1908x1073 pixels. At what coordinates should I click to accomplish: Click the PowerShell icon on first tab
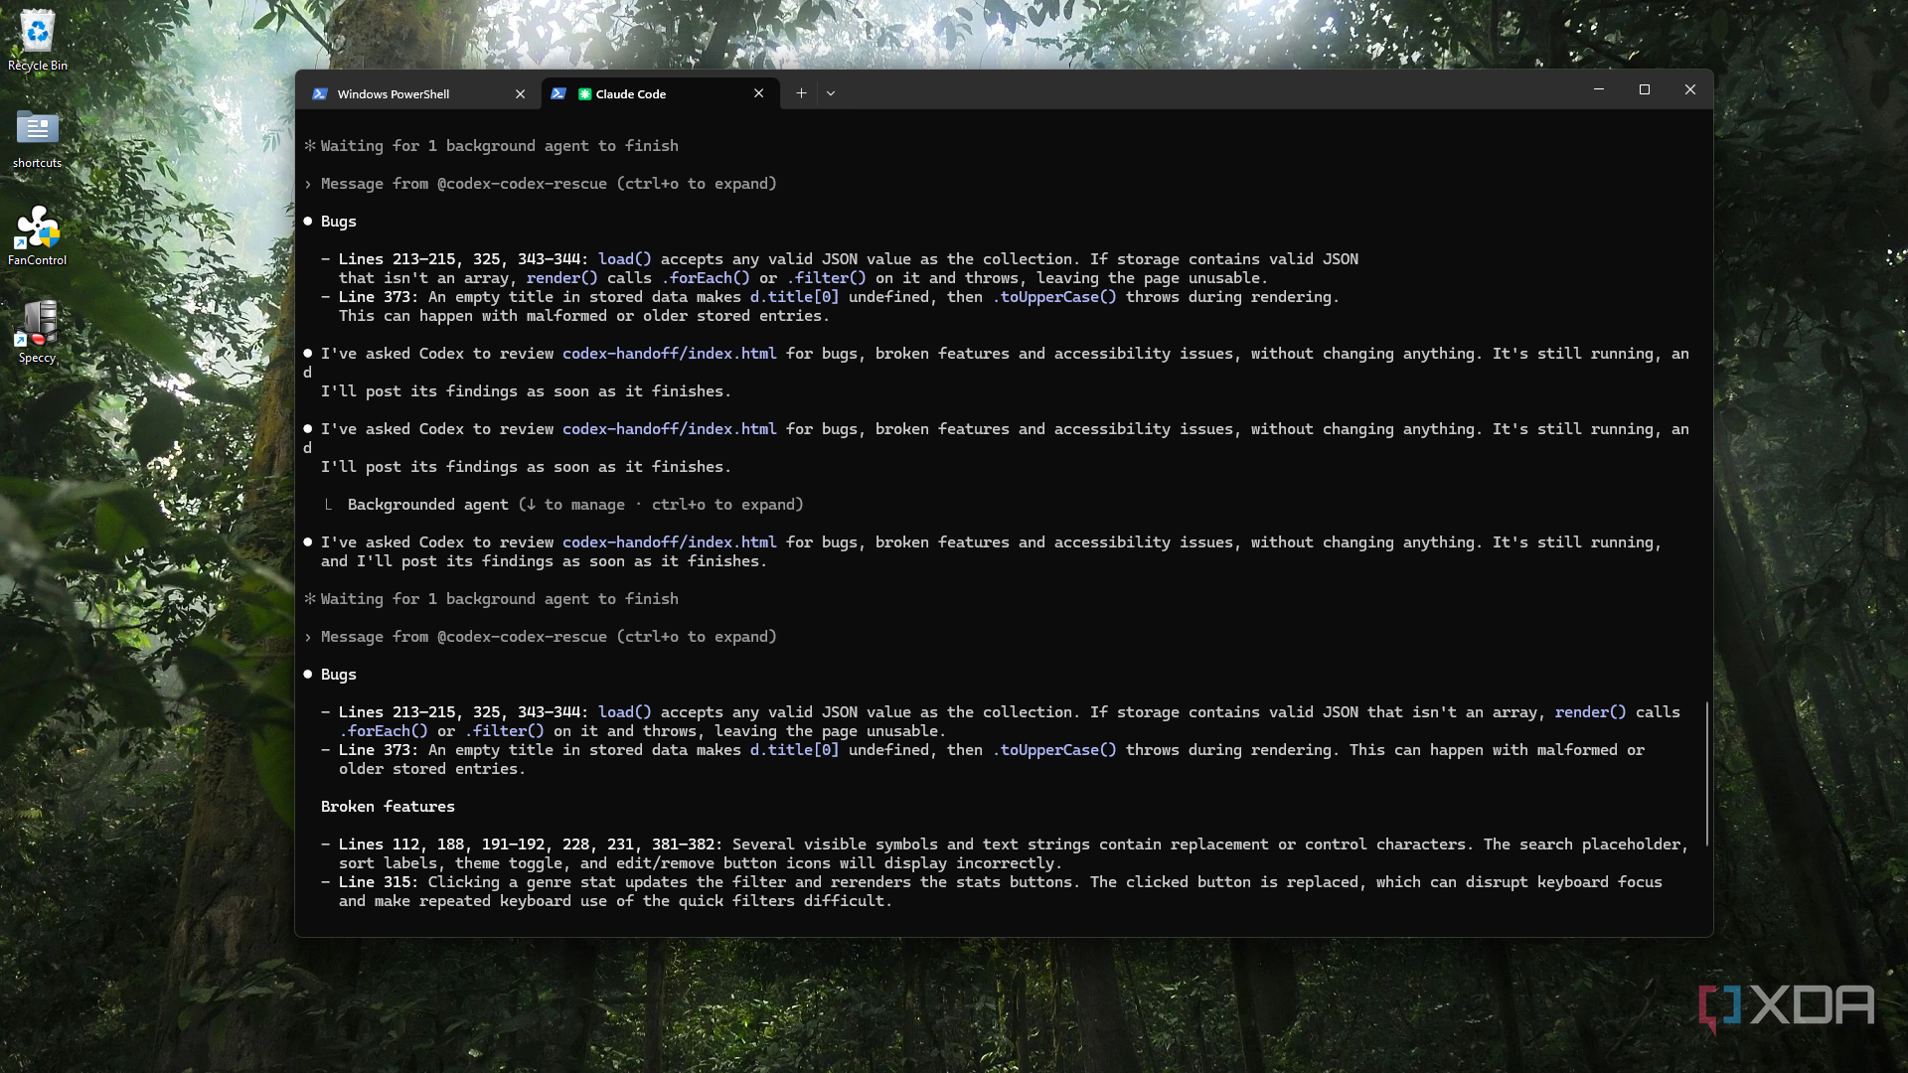click(320, 93)
